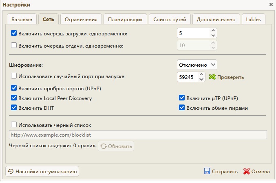Increase download queue count spinner
The width and height of the screenshot is (276, 183).
tap(213, 30)
